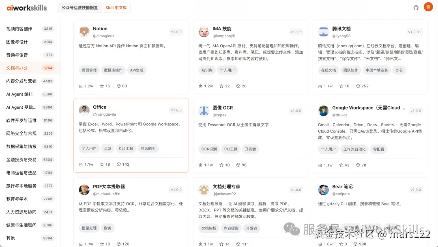Click star icon on Notion card
The height and width of the screenshot is (247, 438).
click(102, 86)
